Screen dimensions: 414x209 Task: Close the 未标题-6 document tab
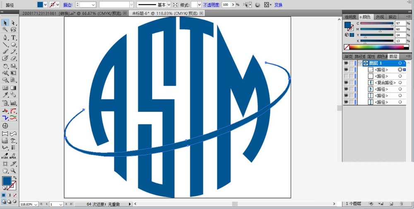pos(201,13)
